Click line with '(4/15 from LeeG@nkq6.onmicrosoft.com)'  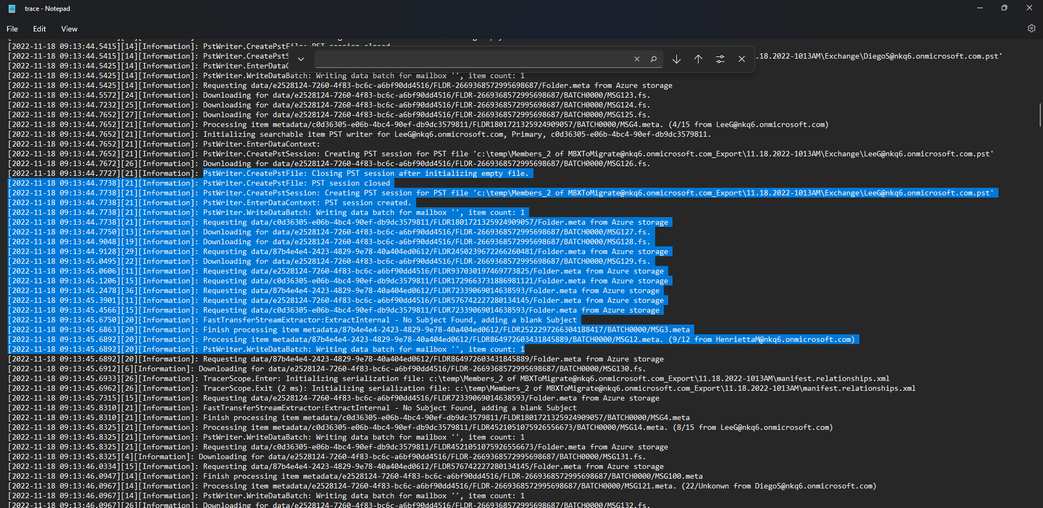(418, 125)
